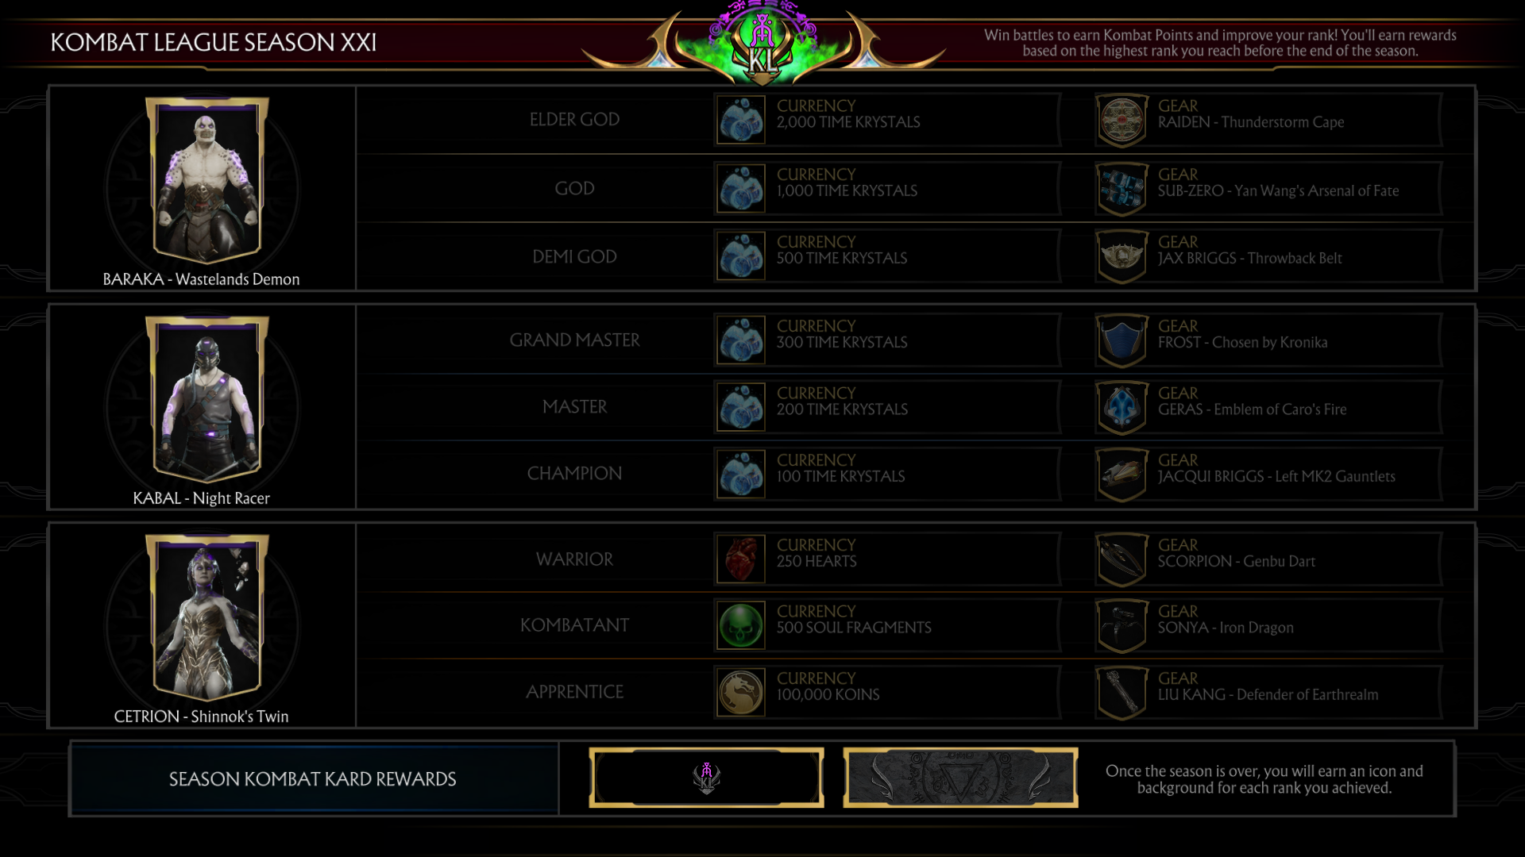Select the Sub-Zero Yan Wang's Arsenal gear icon
Image resolution: width=1525 pixels, height=857 pixels.
pyautogui.click(x=1122, y=189)
